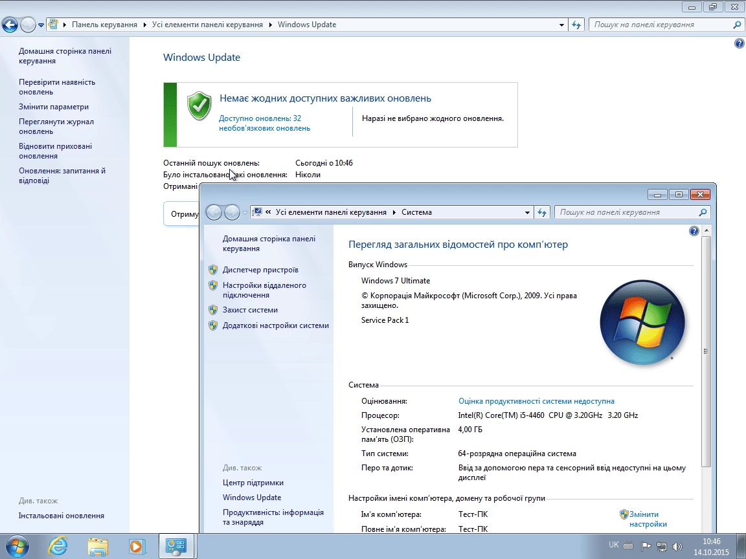Screen dimensions: 746x559
Task: Click shield icon beside 'Диспетчер пристроїв'
Action: 213,270
